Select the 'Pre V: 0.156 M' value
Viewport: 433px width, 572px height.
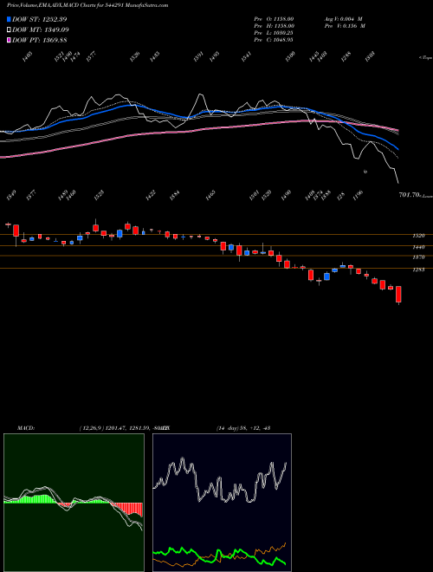pos(345,26)
